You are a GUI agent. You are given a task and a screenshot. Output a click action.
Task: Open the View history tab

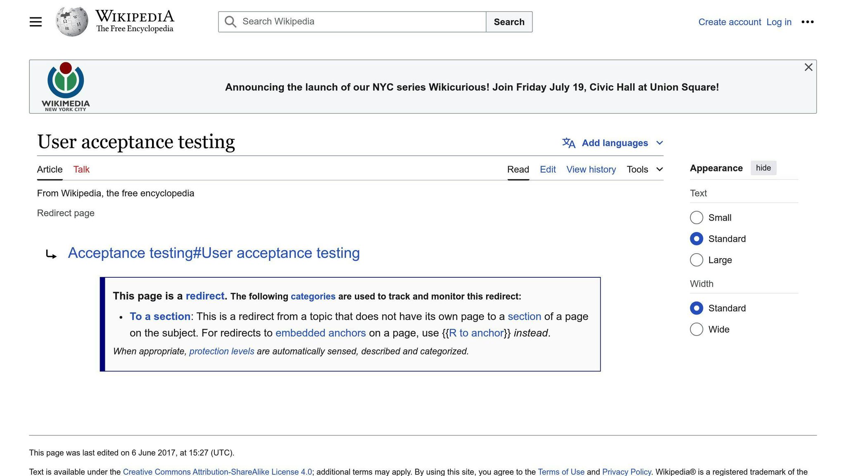(x=591, y=169)
